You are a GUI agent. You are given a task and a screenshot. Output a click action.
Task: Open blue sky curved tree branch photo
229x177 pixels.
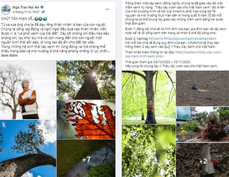click(28, 148)
